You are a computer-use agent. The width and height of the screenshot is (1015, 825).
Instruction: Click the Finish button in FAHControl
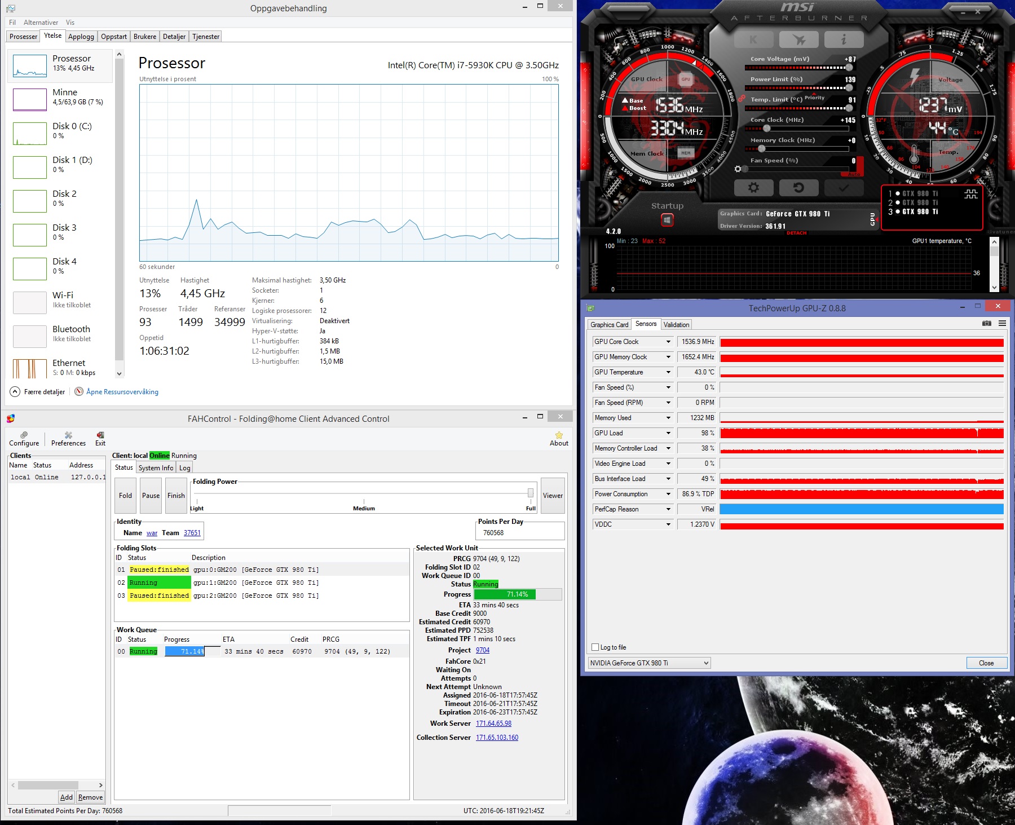(x=176, y=496)
